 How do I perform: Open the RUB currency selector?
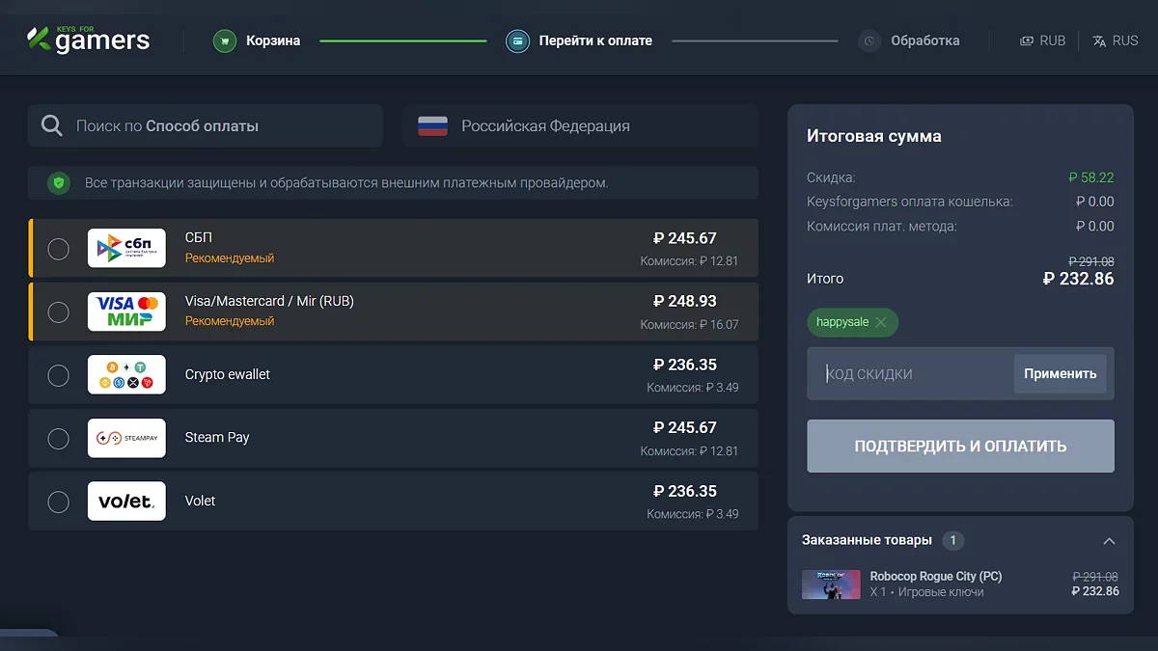[x=1043, y=41]
